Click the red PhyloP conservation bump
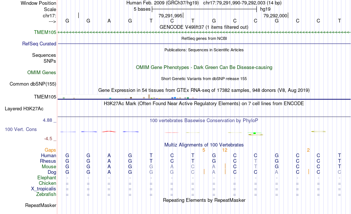 (109, 131)
